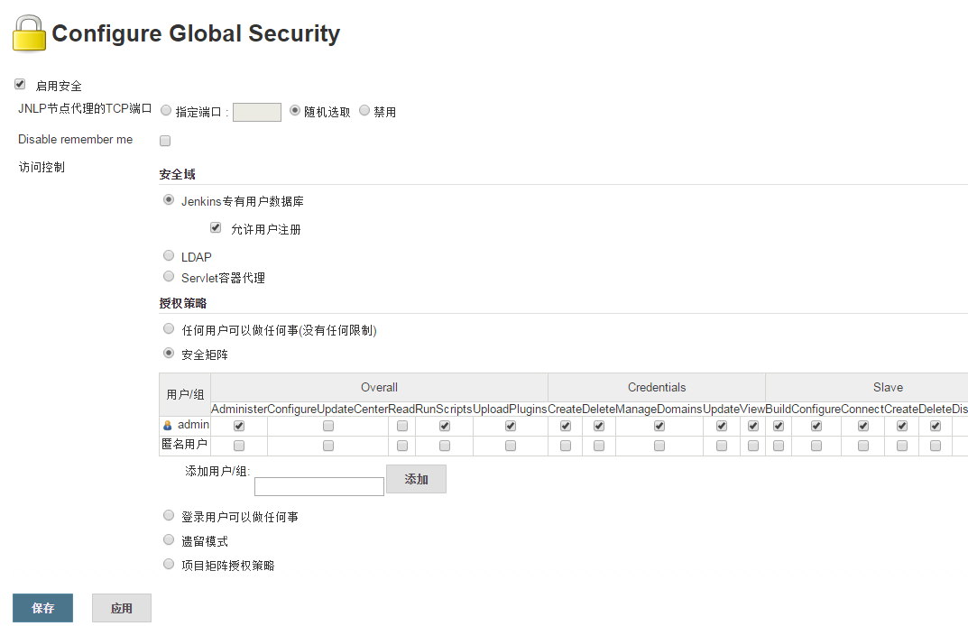Click the 添加用户/组 text field
The width and height of the screenshot is (968, 626).
click(x=319, y=487)
